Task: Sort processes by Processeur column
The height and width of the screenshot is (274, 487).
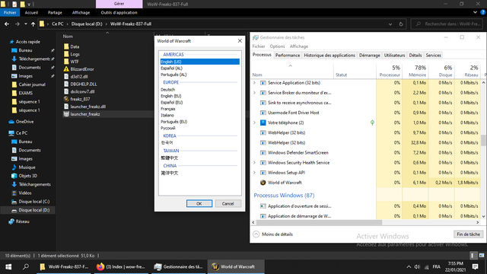Action: 389,71
